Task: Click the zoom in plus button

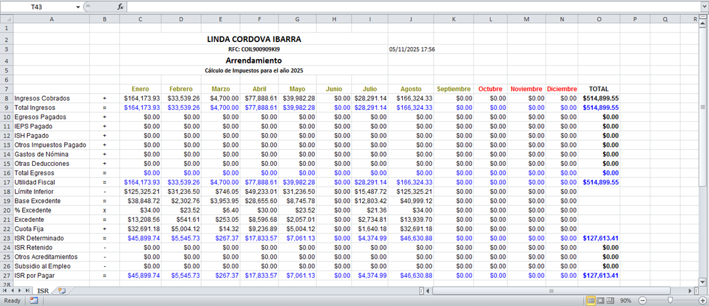Action: click(702, 301)
